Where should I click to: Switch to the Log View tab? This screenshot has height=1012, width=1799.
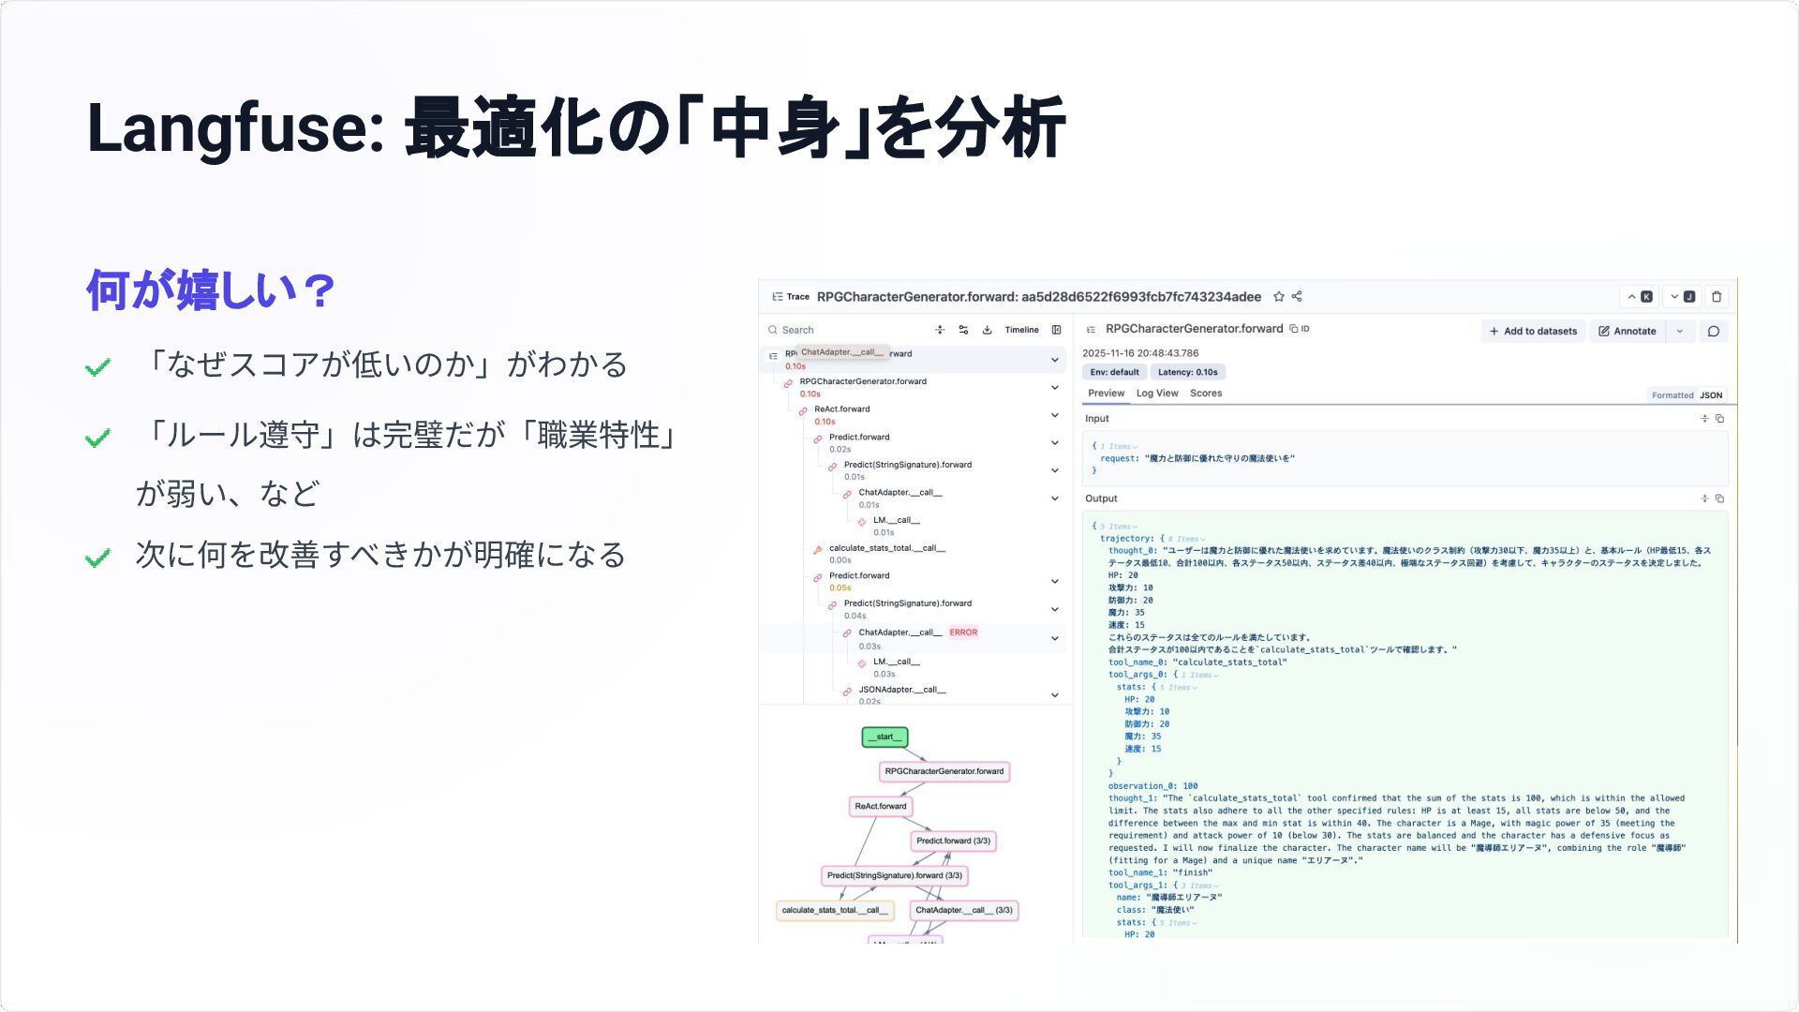coord(1156,394)
